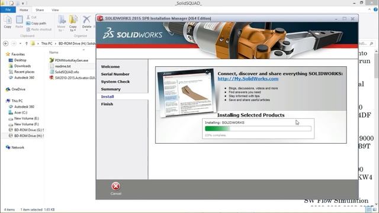Select the Serial Number step
Viewport: 379px width, 213px height.
click(x=115, y=74)
